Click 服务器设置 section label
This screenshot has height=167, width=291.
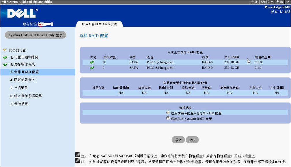[17, 50]
